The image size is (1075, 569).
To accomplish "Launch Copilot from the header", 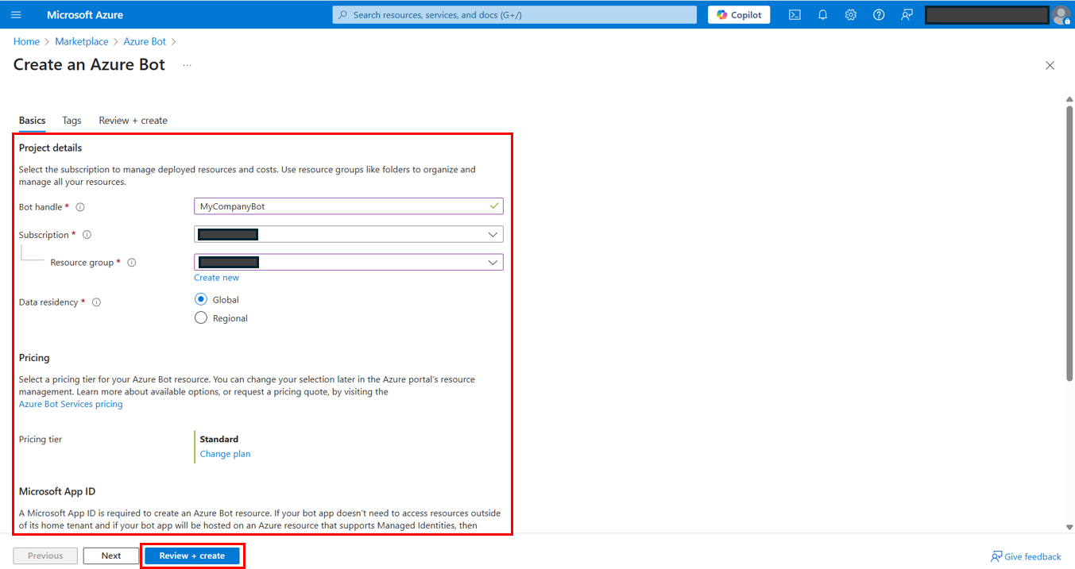I will [739, 15].
